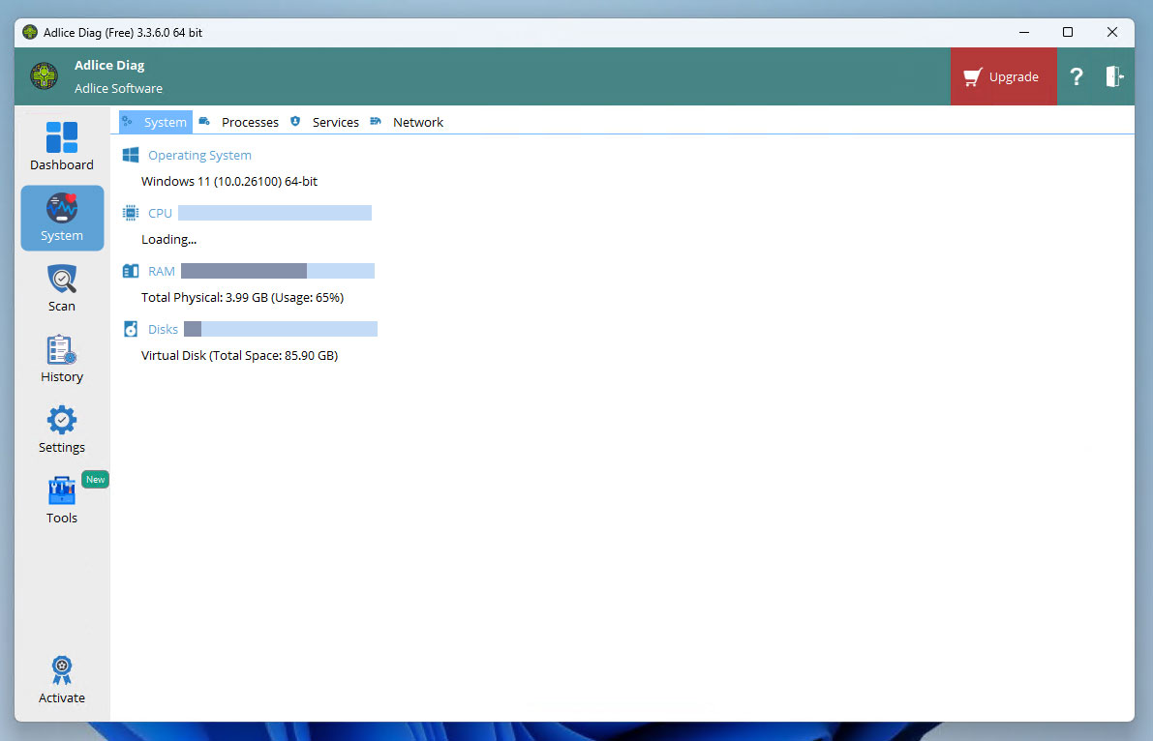Switch to the Network tab
1153x741 pixels.
pyautogui.click(x=417, y=123)
